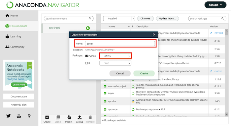Toggle the anyio package checkbox
The width and height of the screenshot is (231, 126).
point(105,93)
